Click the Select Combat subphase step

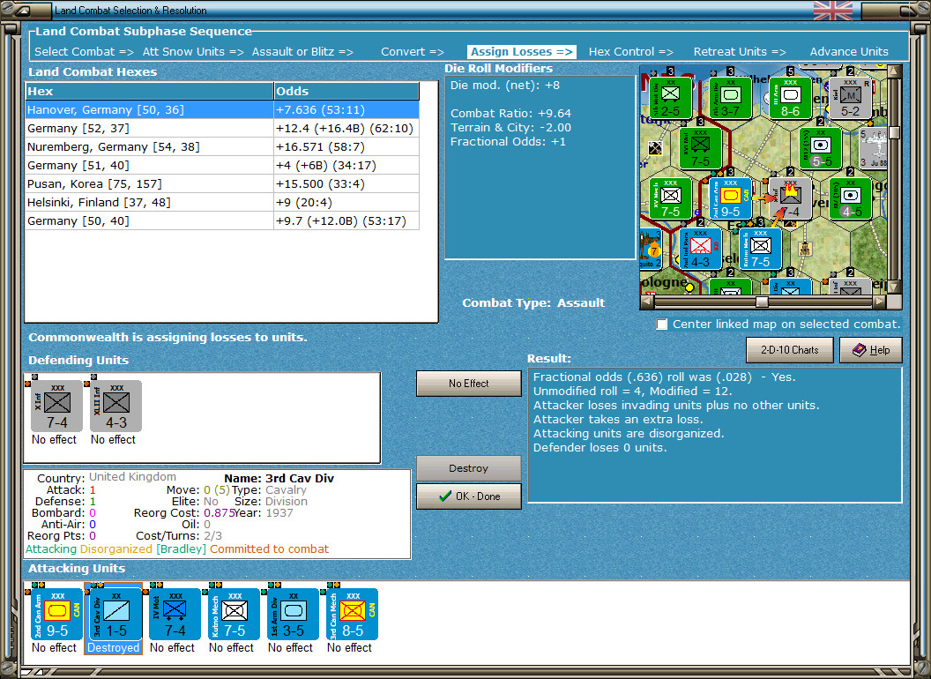click(x=84, y=52)
